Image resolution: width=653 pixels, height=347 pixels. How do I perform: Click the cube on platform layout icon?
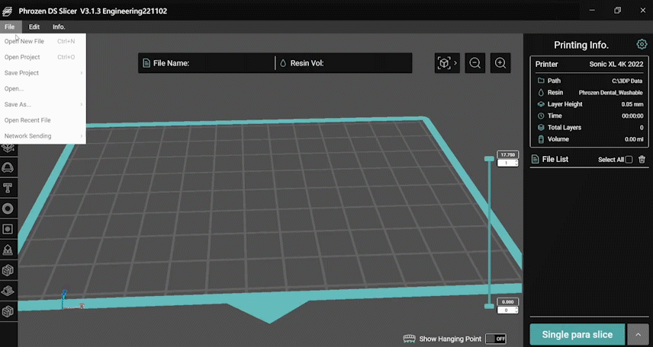(8, 291)
